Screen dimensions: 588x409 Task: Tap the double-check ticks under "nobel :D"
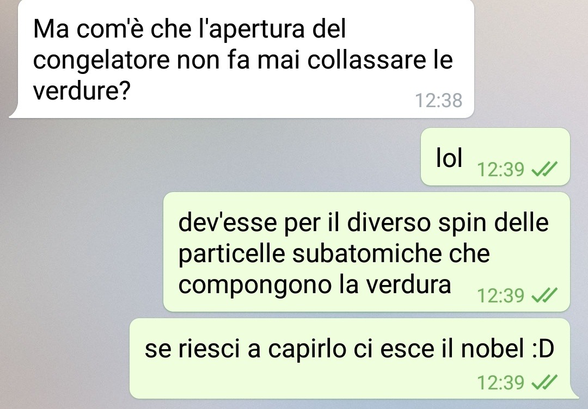(544, 382)
